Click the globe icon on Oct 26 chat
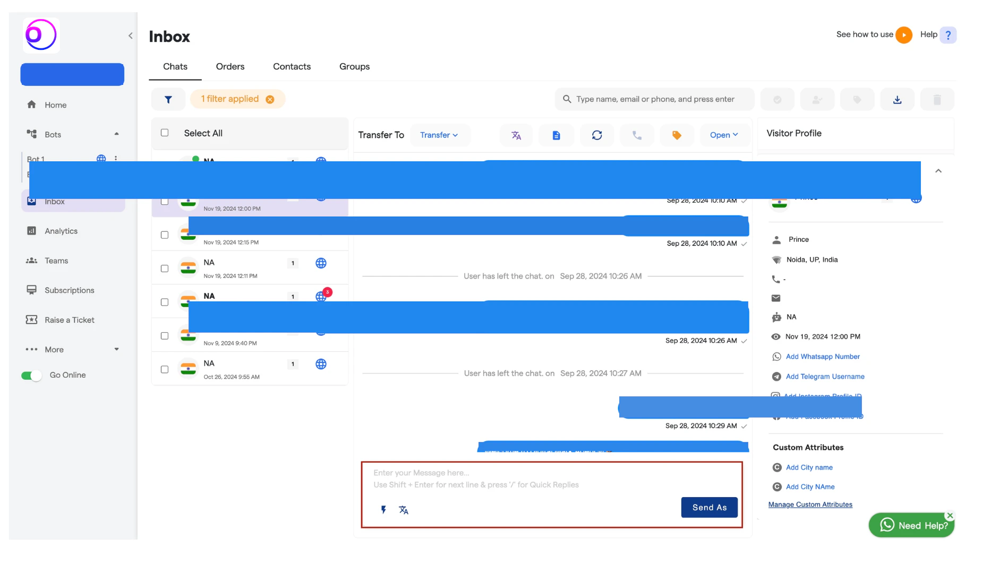This screenshot has width=991, height=573. click(321, 364)
